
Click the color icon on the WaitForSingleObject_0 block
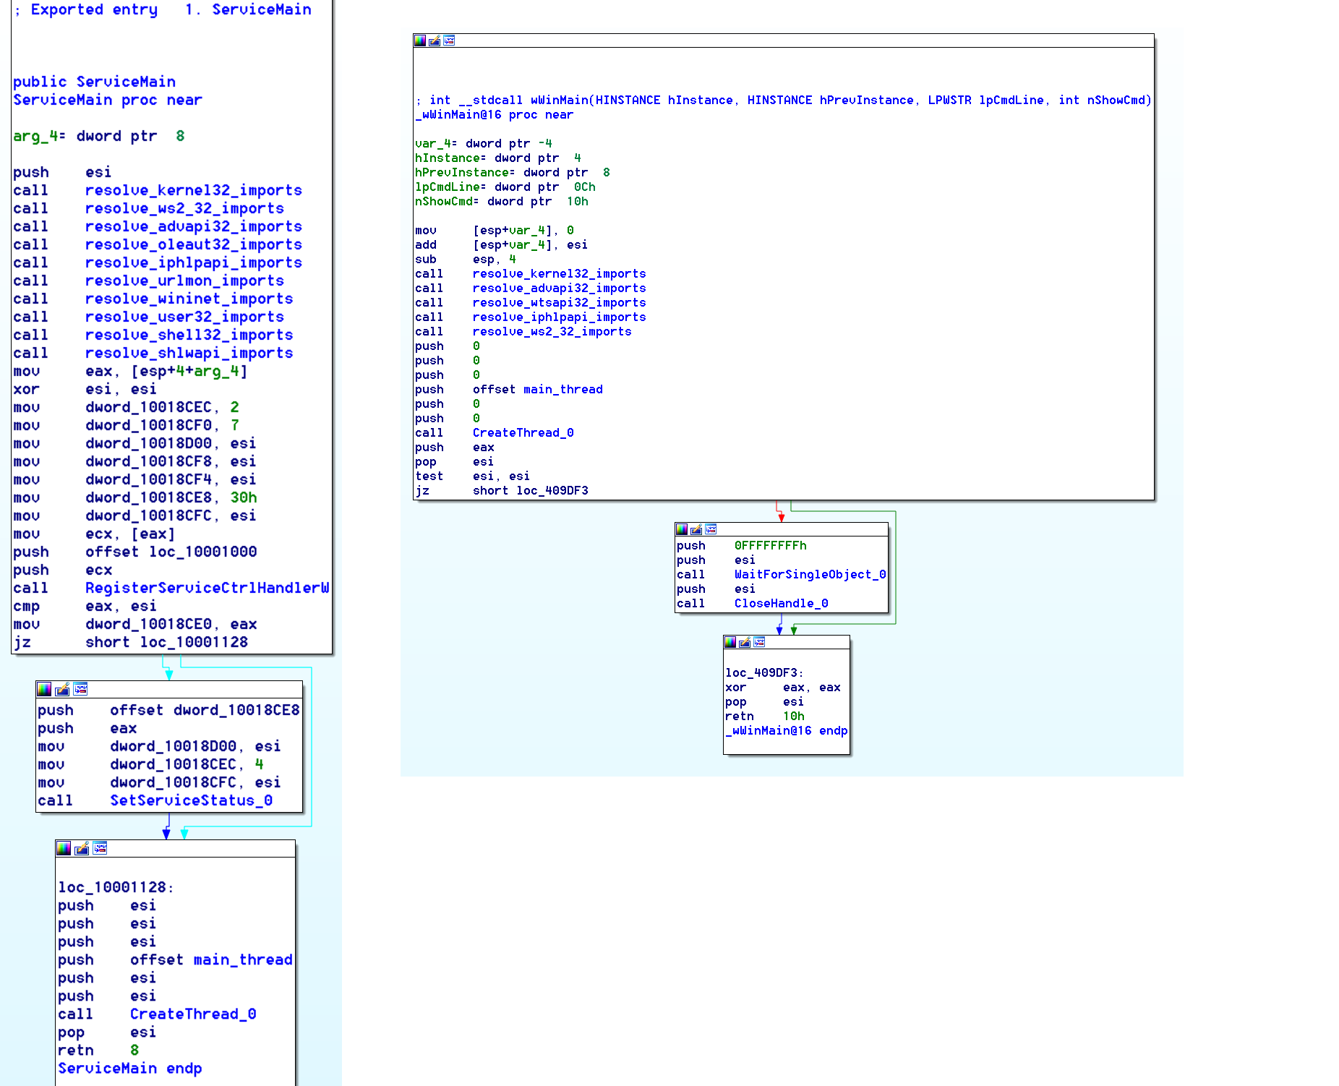(682, 529)
